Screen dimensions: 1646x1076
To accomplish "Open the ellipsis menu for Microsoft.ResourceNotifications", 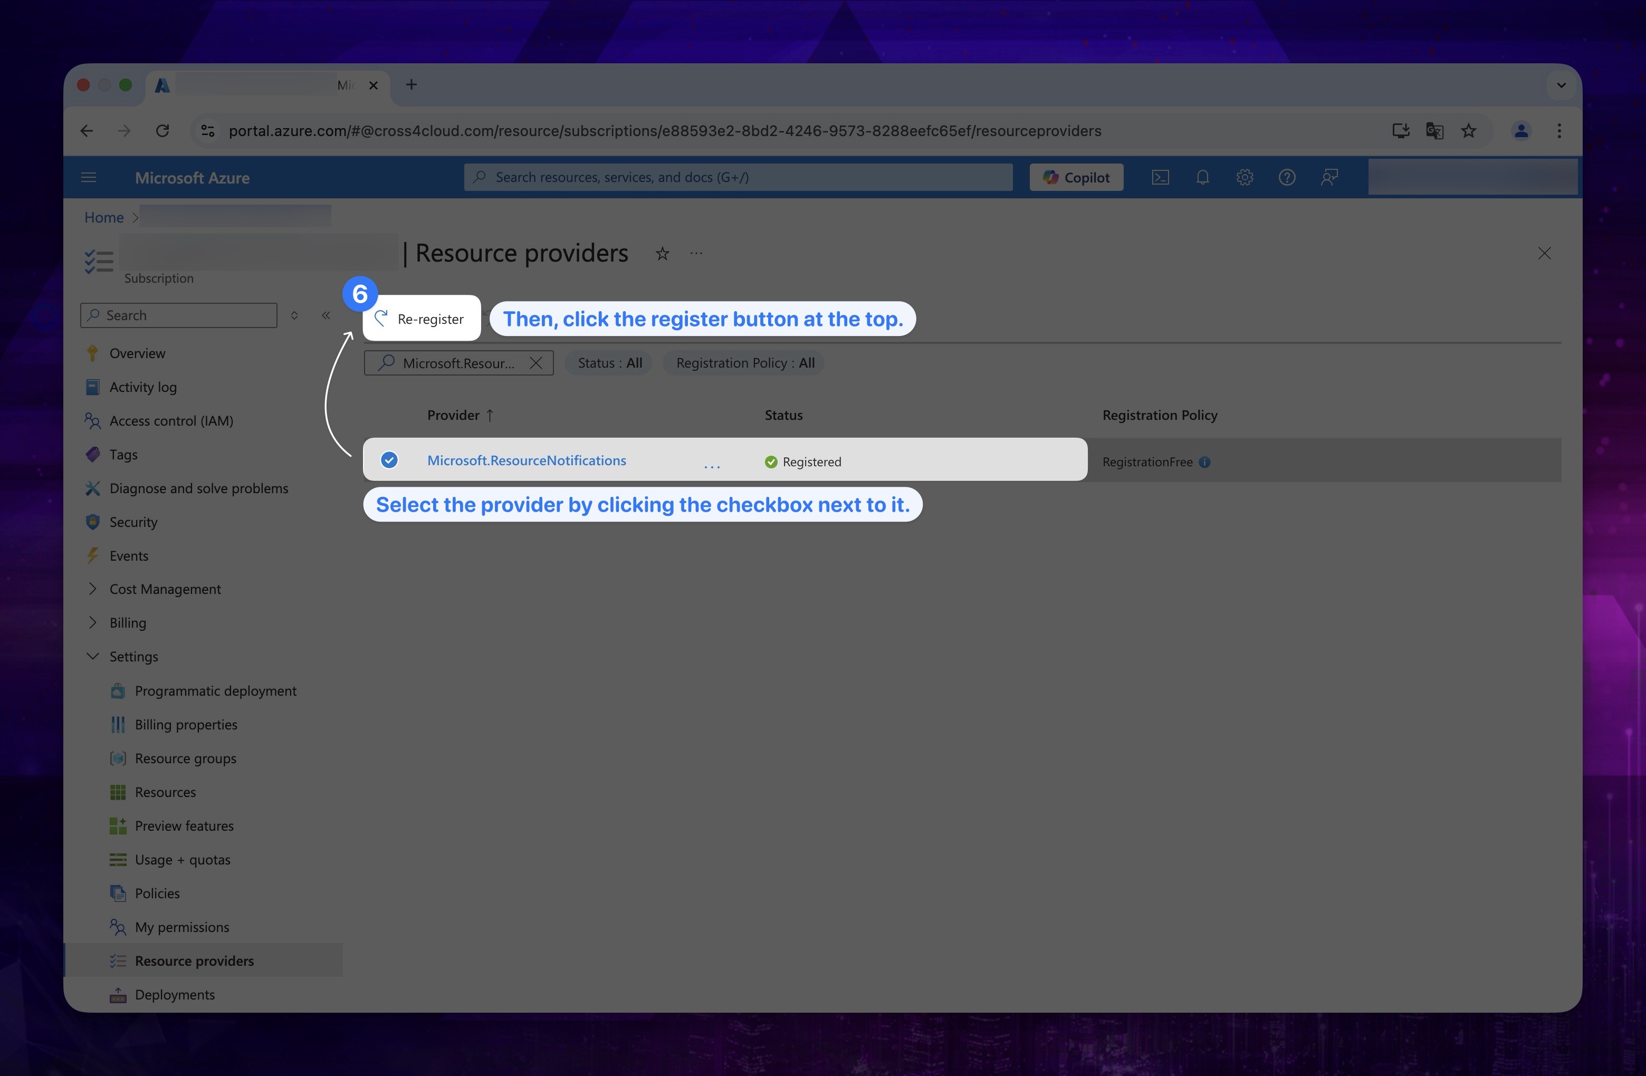I will click(712, 467).
